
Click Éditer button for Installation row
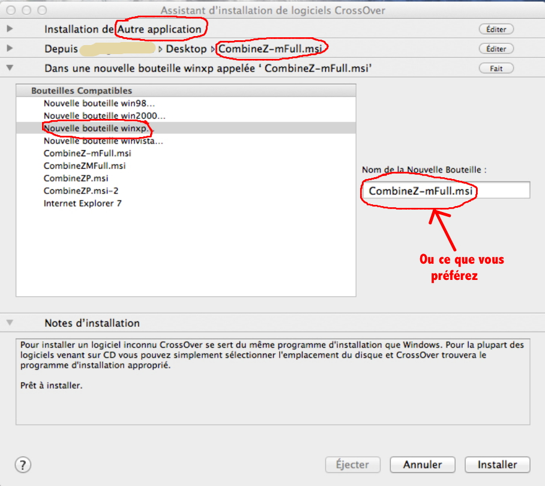[x=496, y=29]
